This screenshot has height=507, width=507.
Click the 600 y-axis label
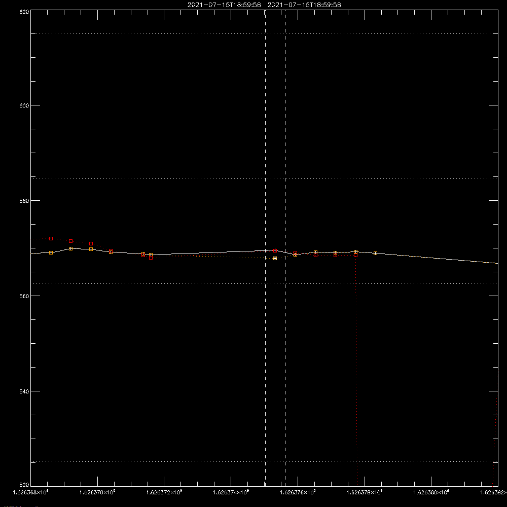point(24,105)
